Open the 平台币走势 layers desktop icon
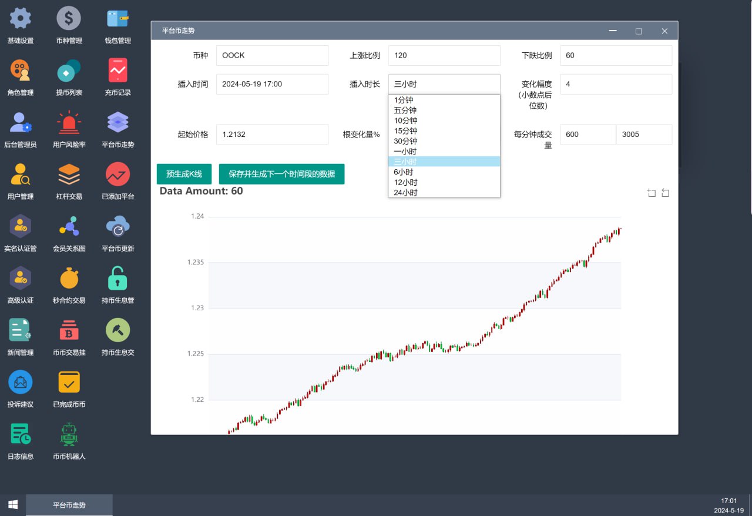This screenshot has width=752, height=516. click(x=118, y=122)
